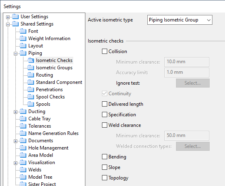Image resolution: width=225 pixels, height=186 pixels.
Task: Expand the User Settings node
Action: (x=8, y=17)
